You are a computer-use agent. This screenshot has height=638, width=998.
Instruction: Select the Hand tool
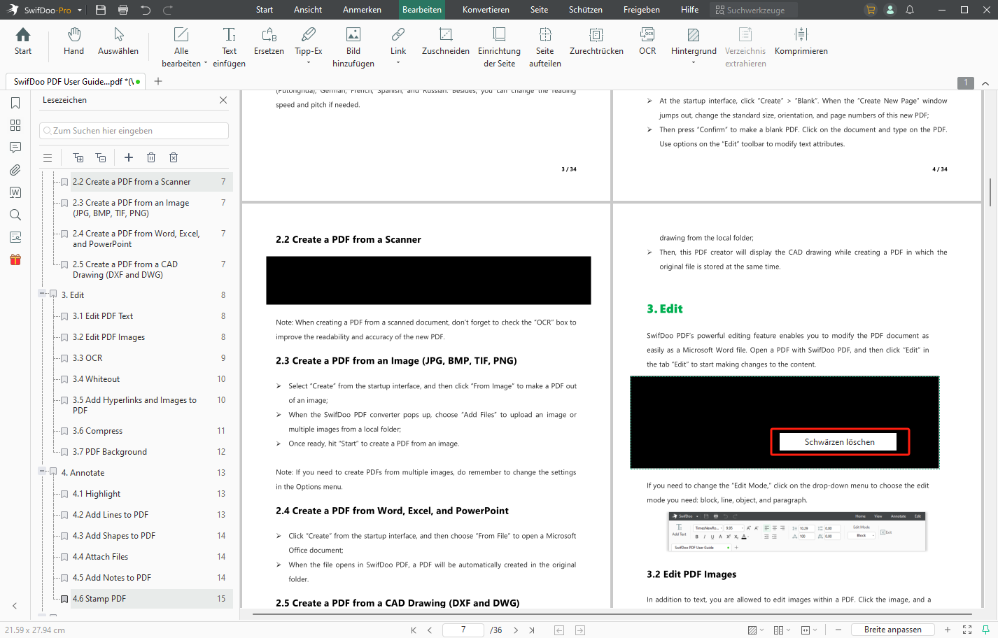(73, 41)
